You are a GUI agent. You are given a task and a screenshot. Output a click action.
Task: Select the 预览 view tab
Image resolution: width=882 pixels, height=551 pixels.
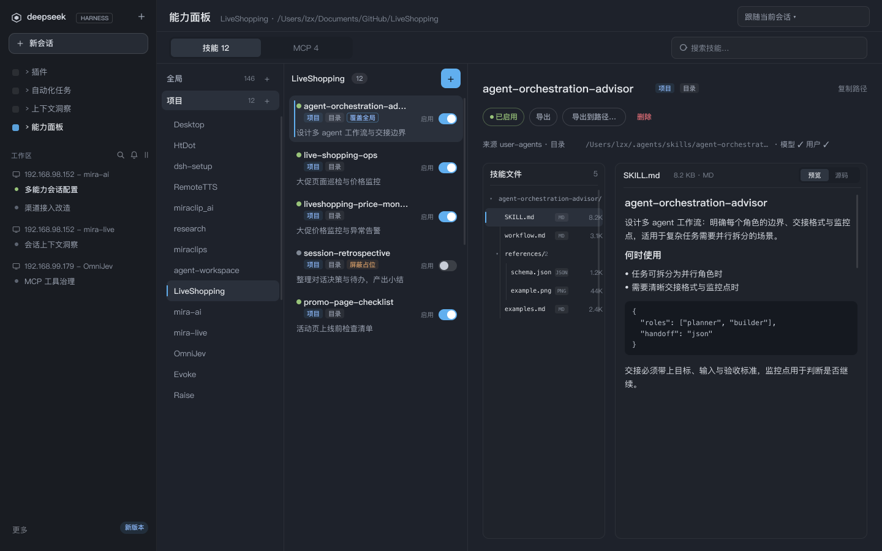pos(815,175)
